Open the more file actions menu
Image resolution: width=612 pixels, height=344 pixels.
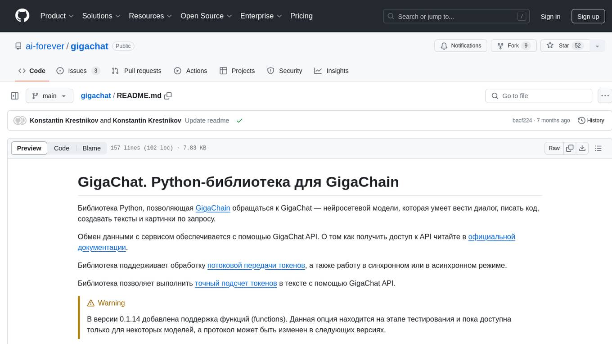point(605,96)
